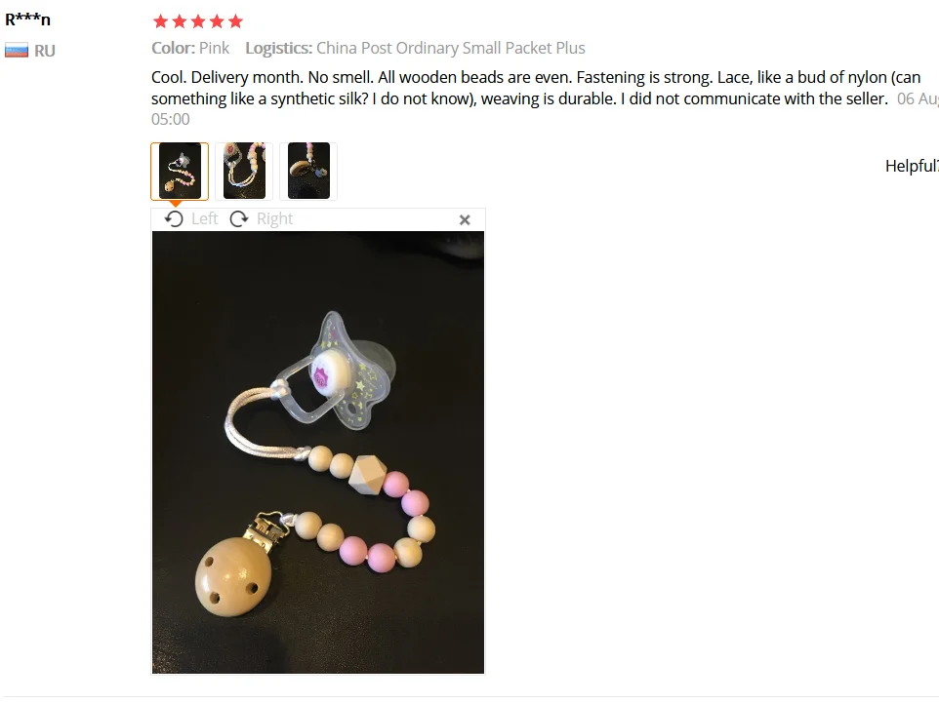
Task: Show the third review photo thumbnail
Action: coord(309,171)
